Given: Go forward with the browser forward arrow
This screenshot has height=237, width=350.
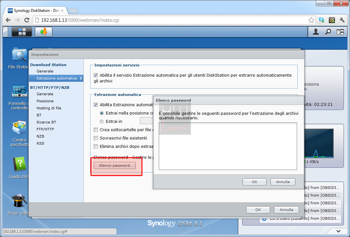Looking at the screenshot, I should [x=17, y=20].
